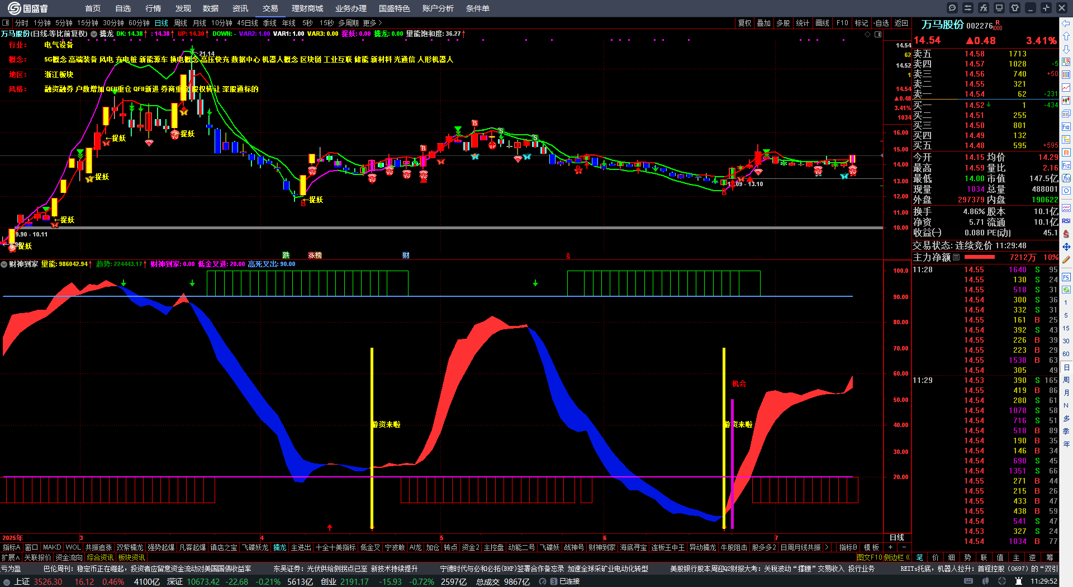Toggle the 60-minute period in right sidebar
The height and width of the screenshot is (587, 1073).
tap(1066, 354)
